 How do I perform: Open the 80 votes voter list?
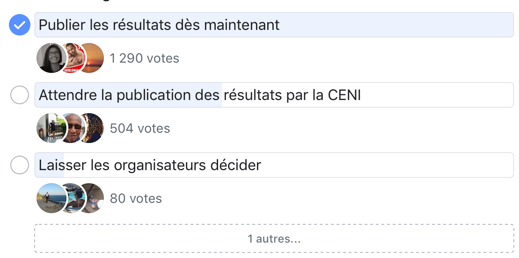pos(136,199)
